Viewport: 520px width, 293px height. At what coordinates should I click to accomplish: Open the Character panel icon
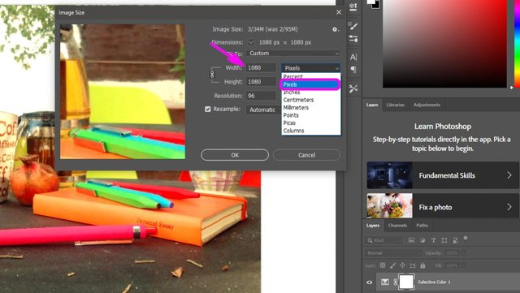[353, 57]
